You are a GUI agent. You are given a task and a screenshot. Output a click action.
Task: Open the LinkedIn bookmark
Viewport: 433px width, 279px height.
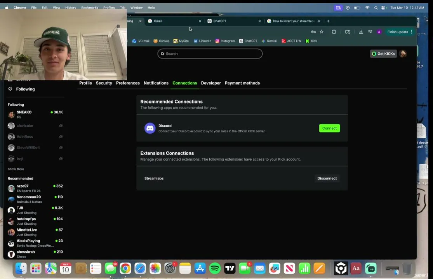(x=202, y=41)
